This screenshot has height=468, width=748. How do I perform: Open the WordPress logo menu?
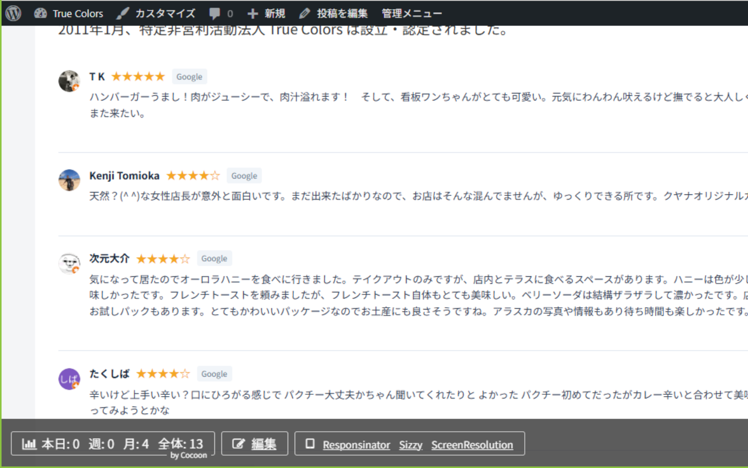click(x=13, y=13)
